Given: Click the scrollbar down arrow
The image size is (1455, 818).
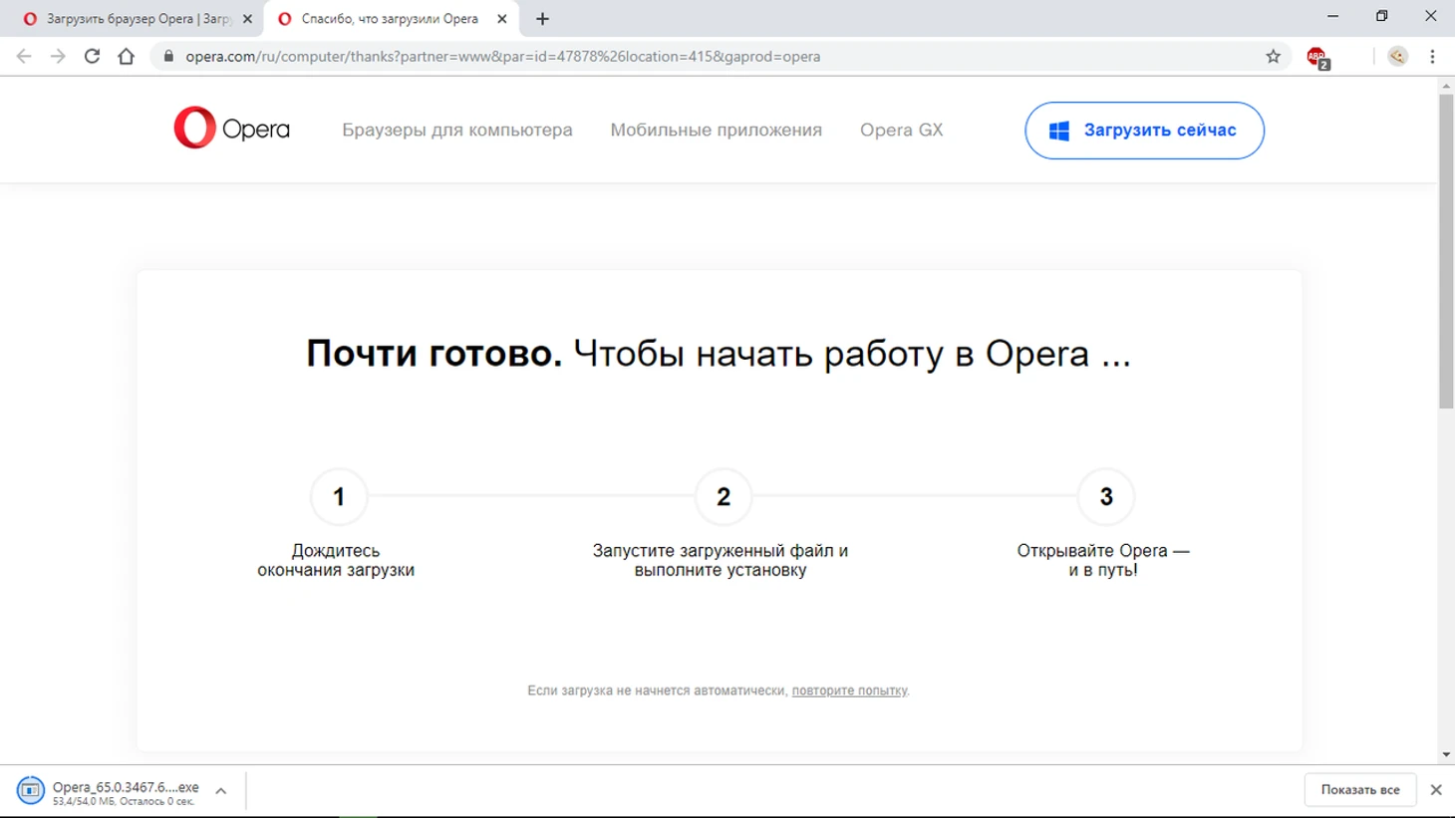Looking at the screenshot, I should click(x=1446, y=755).
